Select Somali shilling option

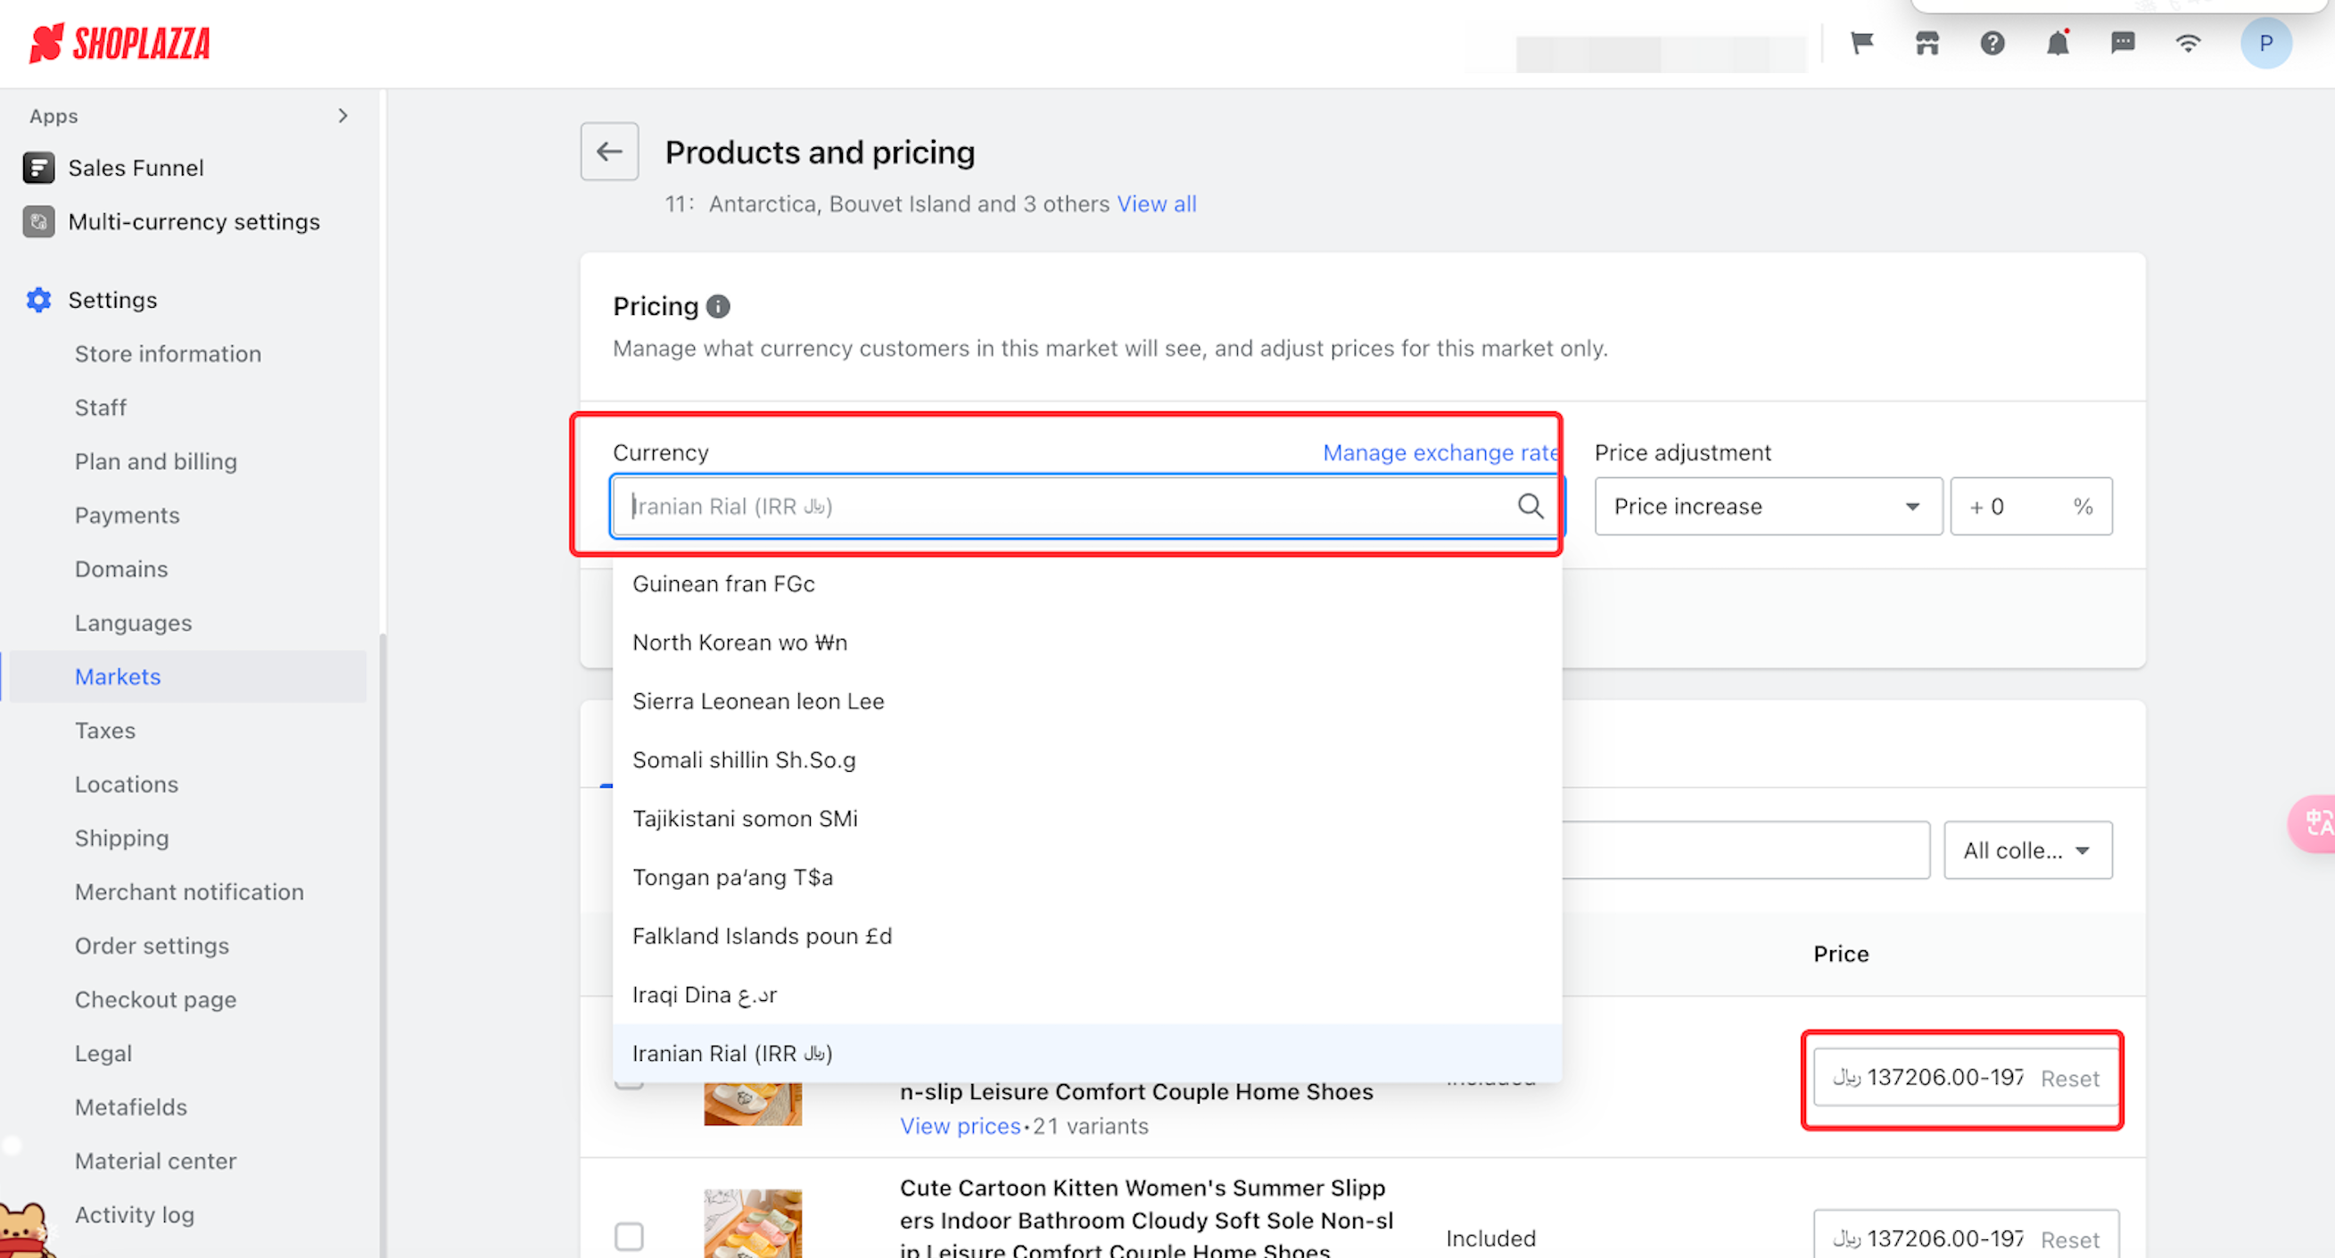coord(1087,760)
